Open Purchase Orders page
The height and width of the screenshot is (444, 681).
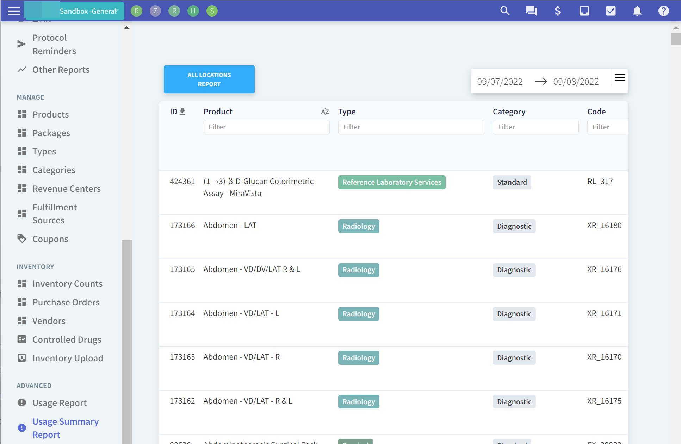click(66, 302)
